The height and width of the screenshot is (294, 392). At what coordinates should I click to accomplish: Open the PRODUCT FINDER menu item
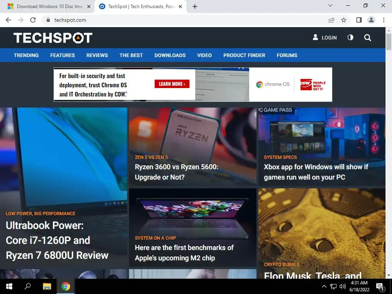(244, 55)
